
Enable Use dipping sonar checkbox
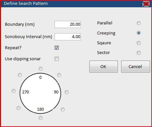(x=57, y=59)
